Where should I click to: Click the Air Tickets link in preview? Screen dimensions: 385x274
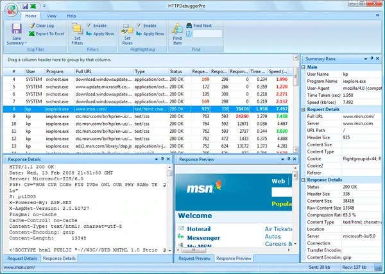(278, 229)
